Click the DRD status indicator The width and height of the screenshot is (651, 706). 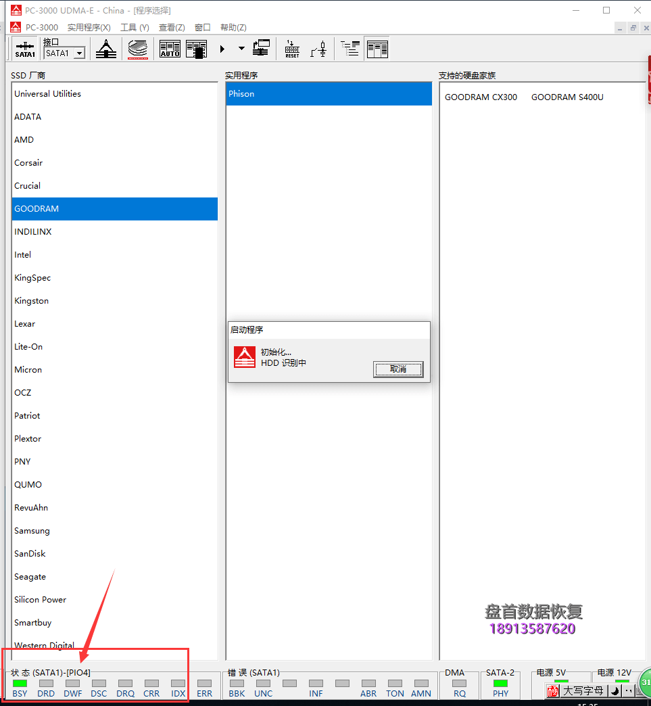[47, 684]
